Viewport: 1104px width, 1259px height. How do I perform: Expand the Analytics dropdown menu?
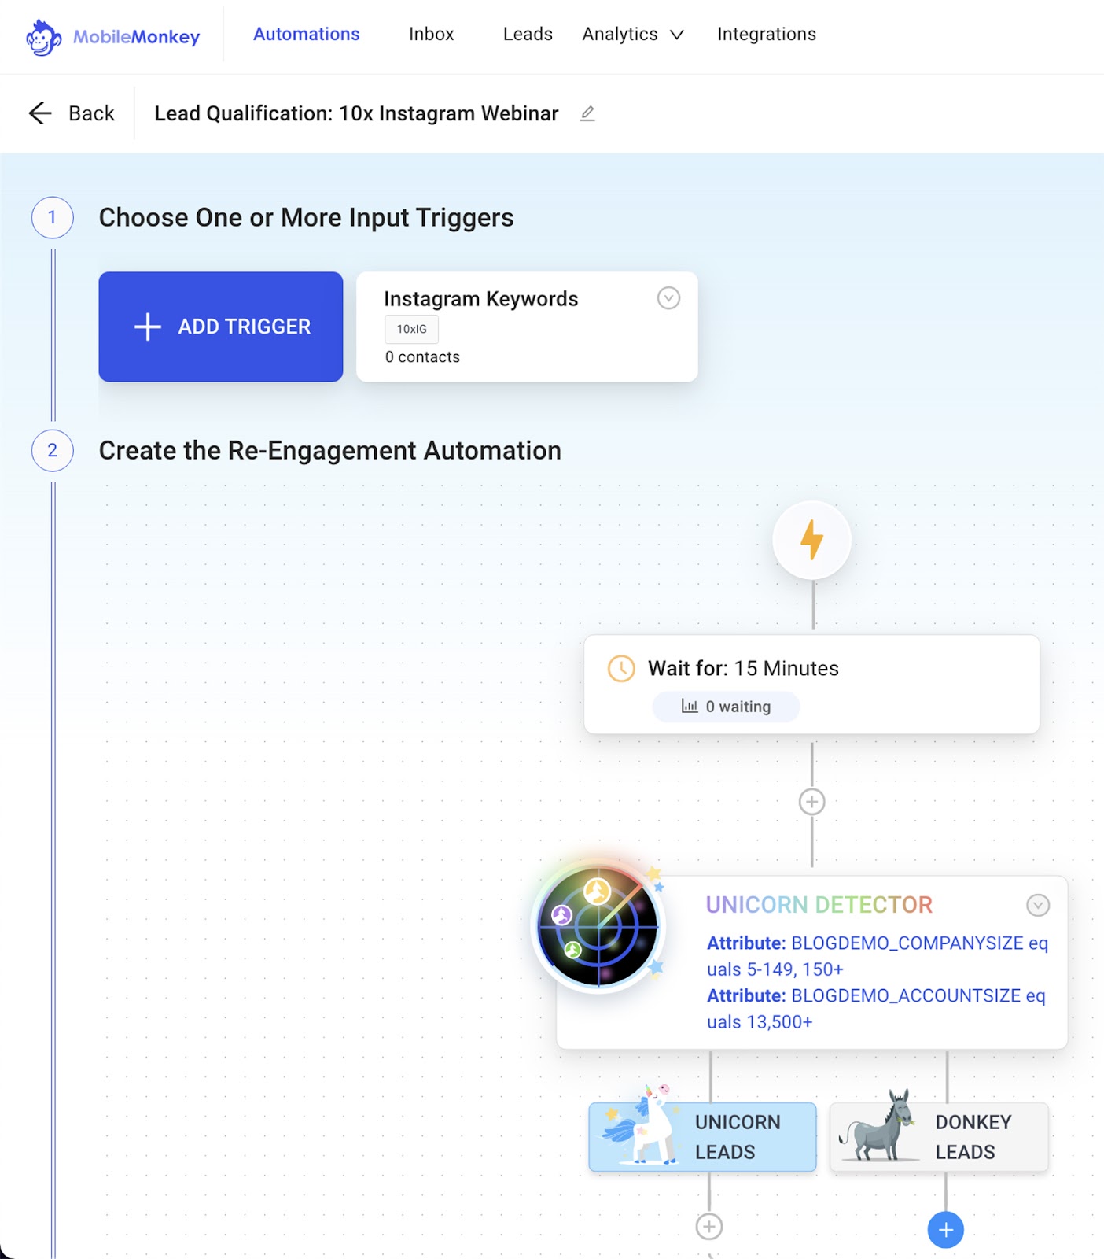(633, 34)
